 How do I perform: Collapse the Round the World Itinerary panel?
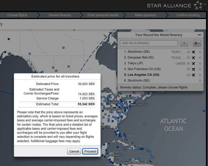(199, 35)
